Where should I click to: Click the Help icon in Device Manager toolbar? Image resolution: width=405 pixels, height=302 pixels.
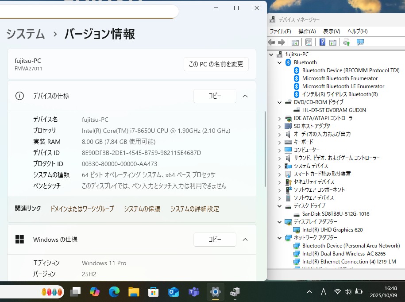pyautogui.click(x=322, y=43)
